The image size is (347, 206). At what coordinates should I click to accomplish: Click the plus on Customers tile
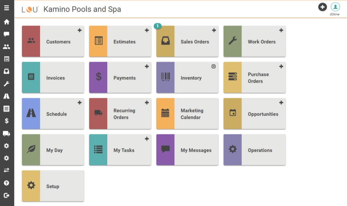coord(80,30)
